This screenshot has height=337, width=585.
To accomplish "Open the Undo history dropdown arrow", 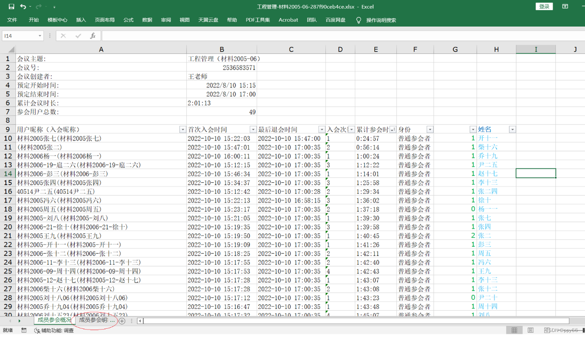I will 30,7.
